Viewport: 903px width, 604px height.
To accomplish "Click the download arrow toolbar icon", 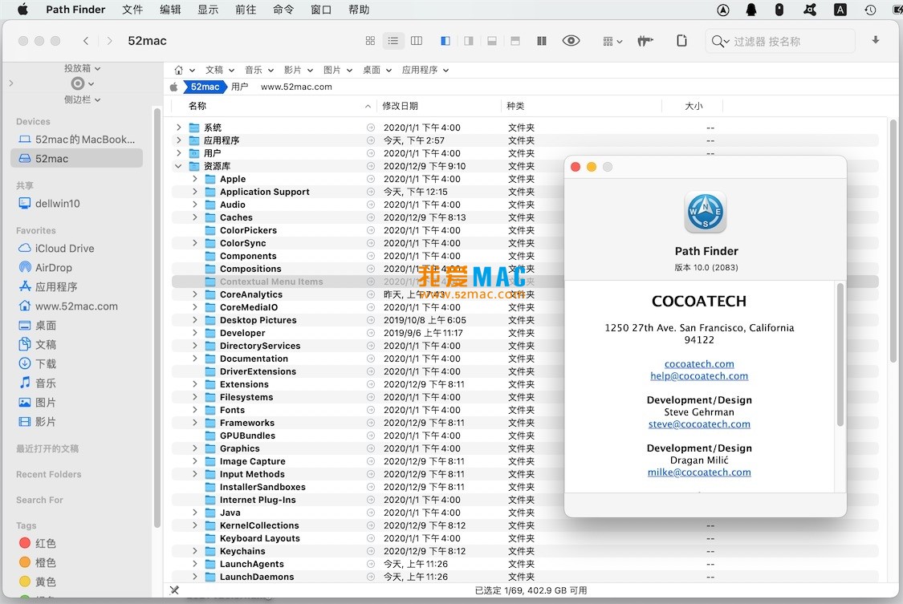I will pos(876,40).
